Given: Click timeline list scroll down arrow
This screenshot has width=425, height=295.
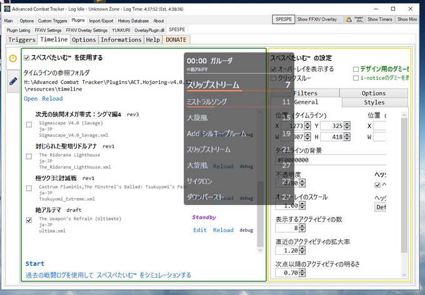Looking at the screenshot, I should (260, 251).
